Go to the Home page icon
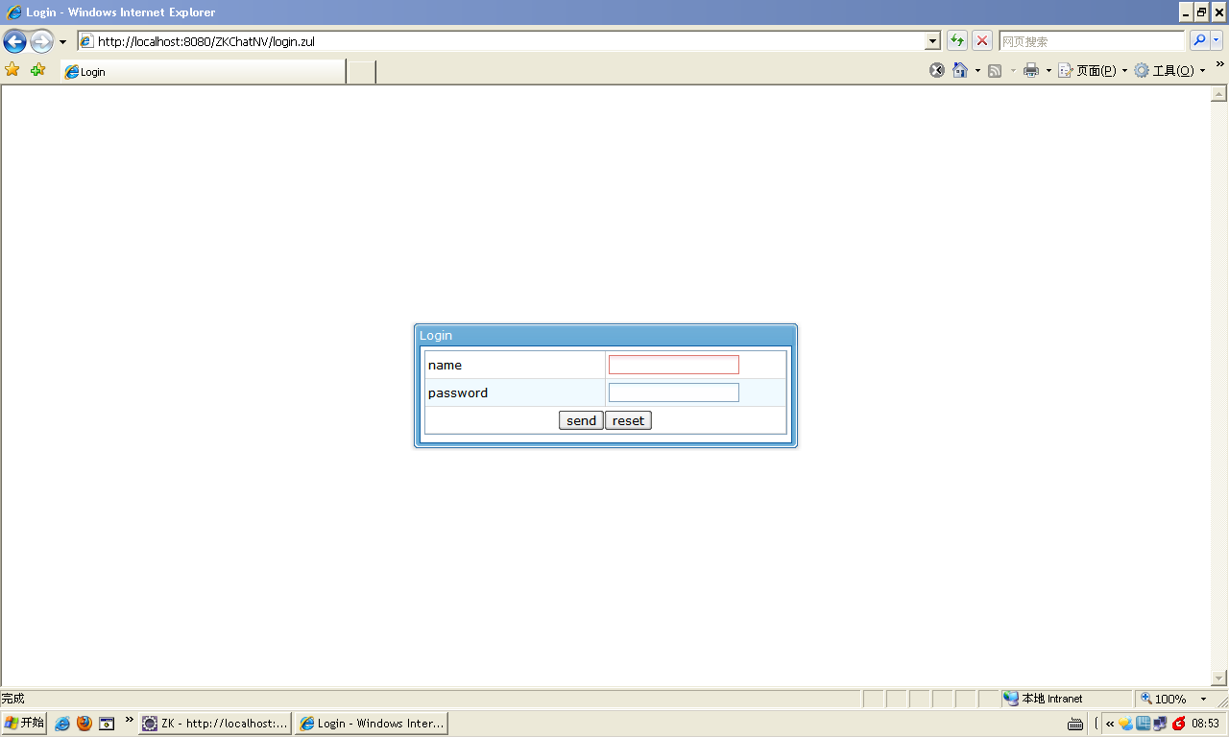This screenshot has height=737, width=1229. [x=960, y=70]
